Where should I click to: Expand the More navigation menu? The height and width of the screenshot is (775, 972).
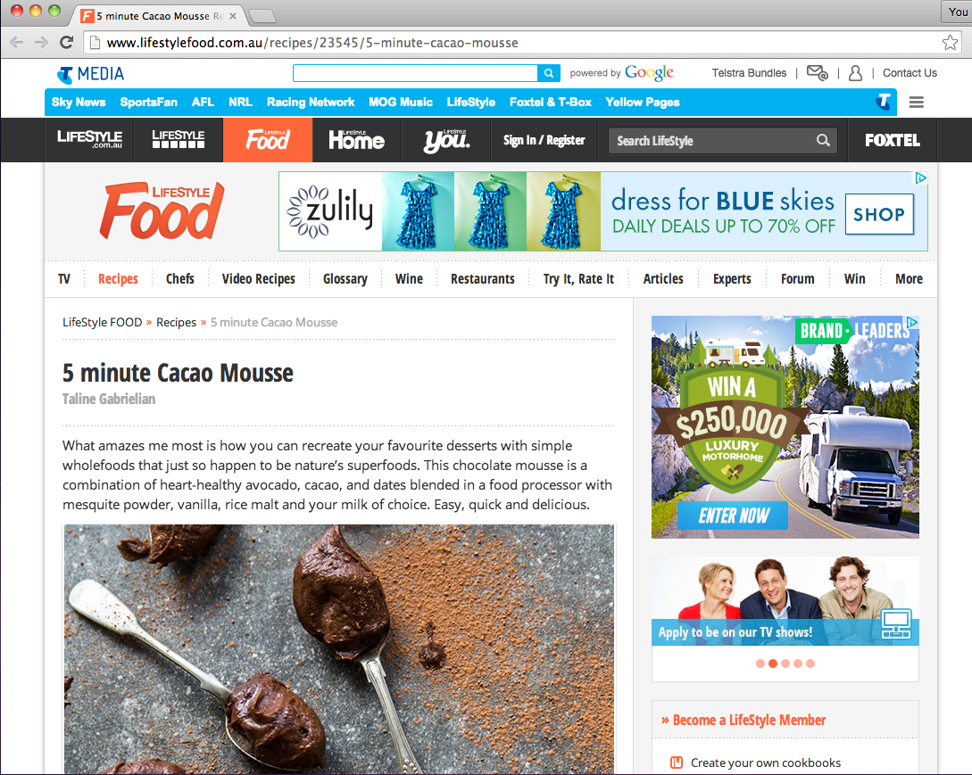coord(909,279)
